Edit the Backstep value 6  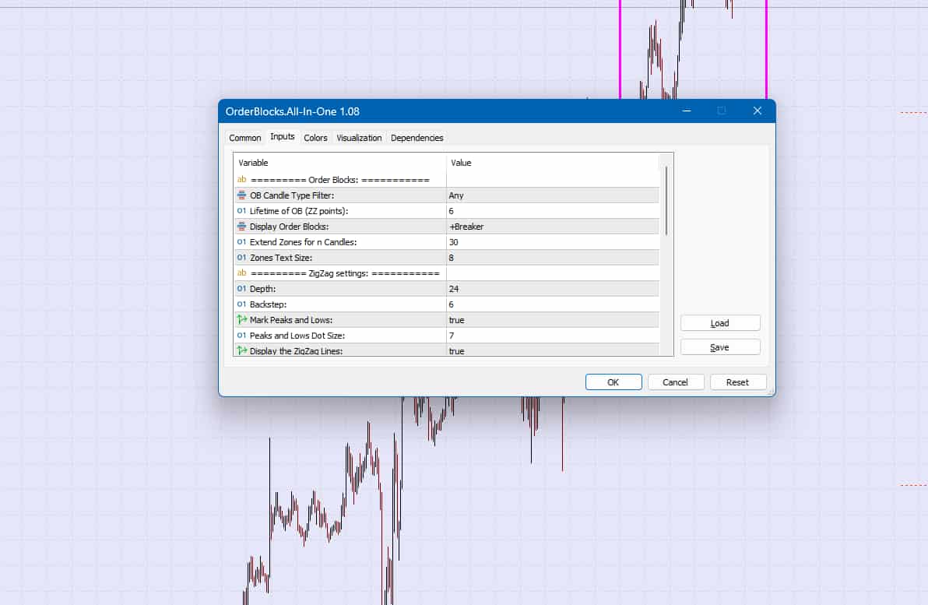553,304
